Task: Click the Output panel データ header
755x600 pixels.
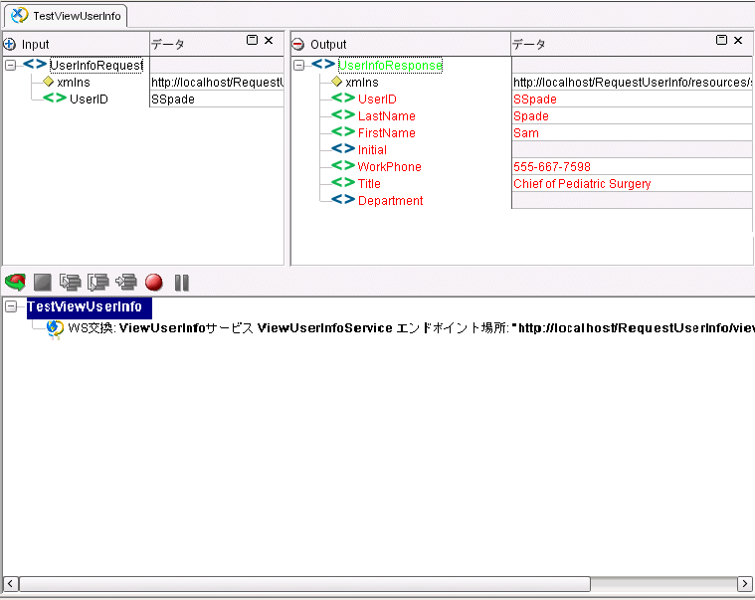Action: click(528, 45)
